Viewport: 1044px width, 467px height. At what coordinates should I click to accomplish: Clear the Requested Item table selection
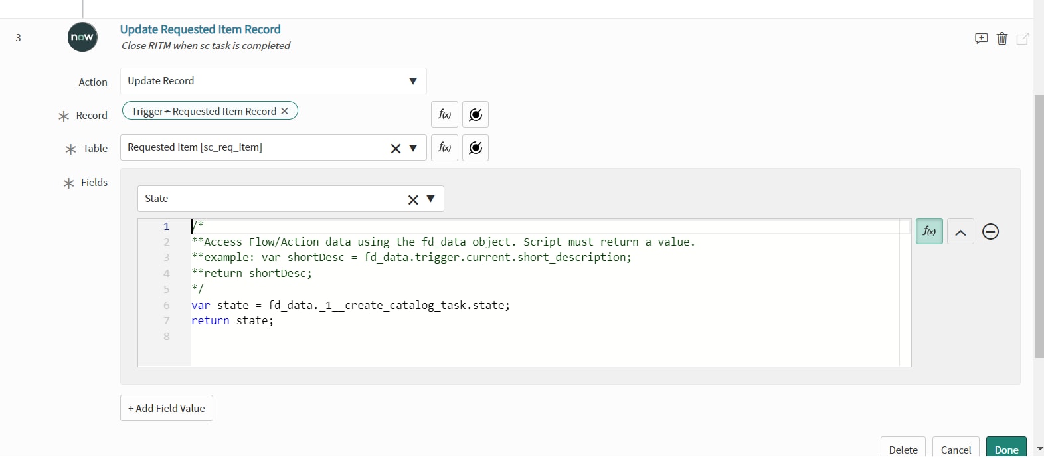pyautogui.click(x=396, y=148)
